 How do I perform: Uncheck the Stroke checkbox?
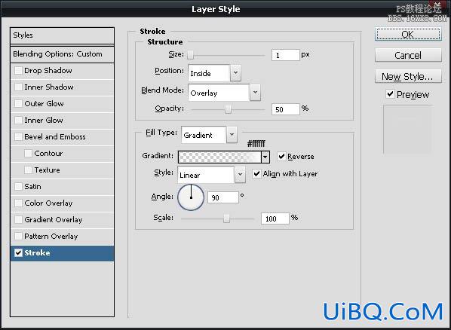point(18,252)
